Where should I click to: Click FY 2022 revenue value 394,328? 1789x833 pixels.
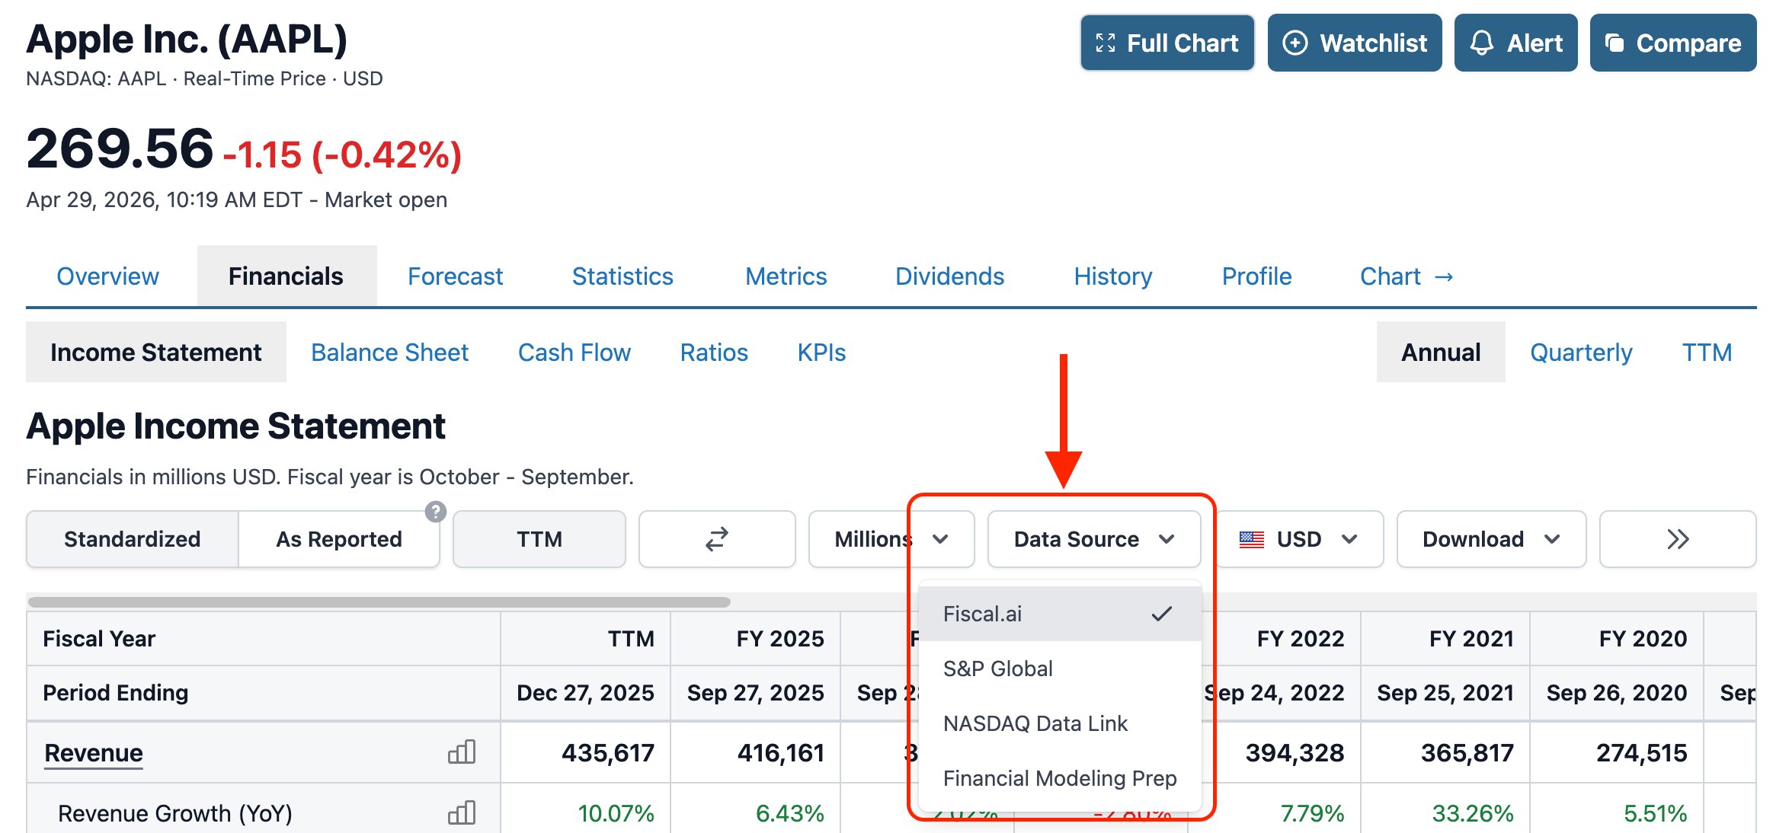[x=1295, y=753]
